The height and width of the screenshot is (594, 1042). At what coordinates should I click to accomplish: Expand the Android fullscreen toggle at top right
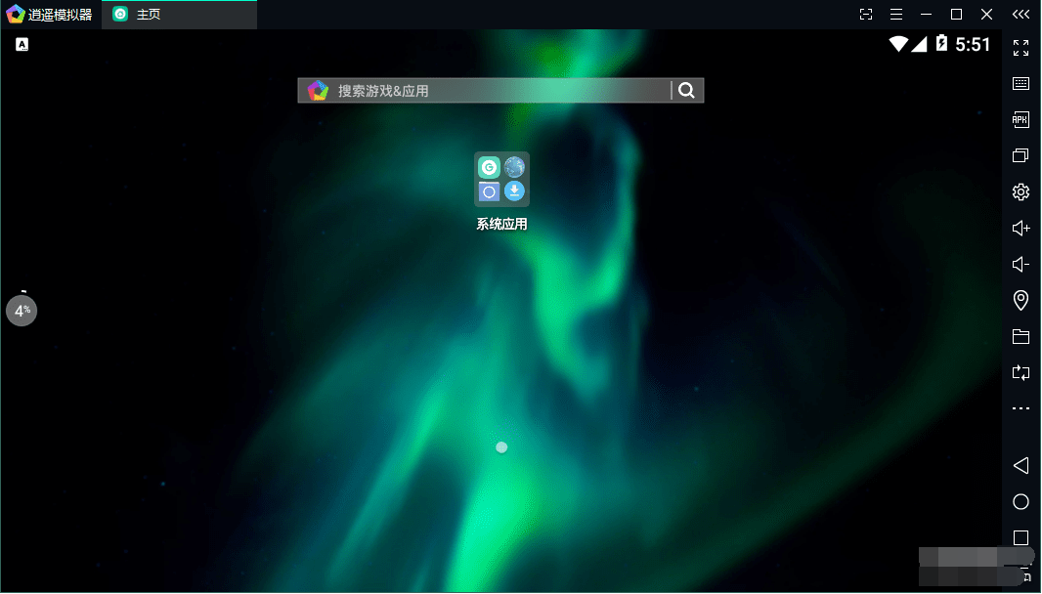point(1020,47)
